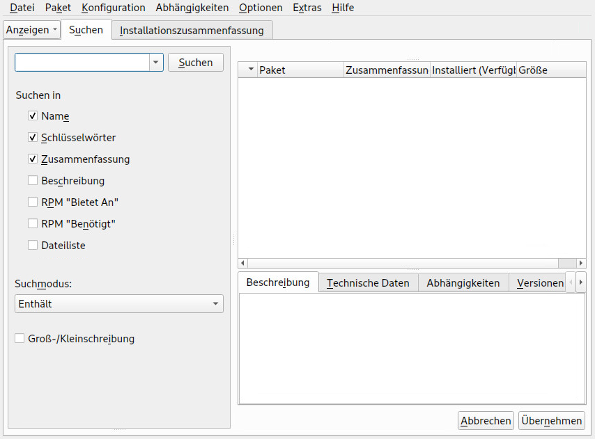Open the Anzeigen view dropdown

click(x=31, y=30)
